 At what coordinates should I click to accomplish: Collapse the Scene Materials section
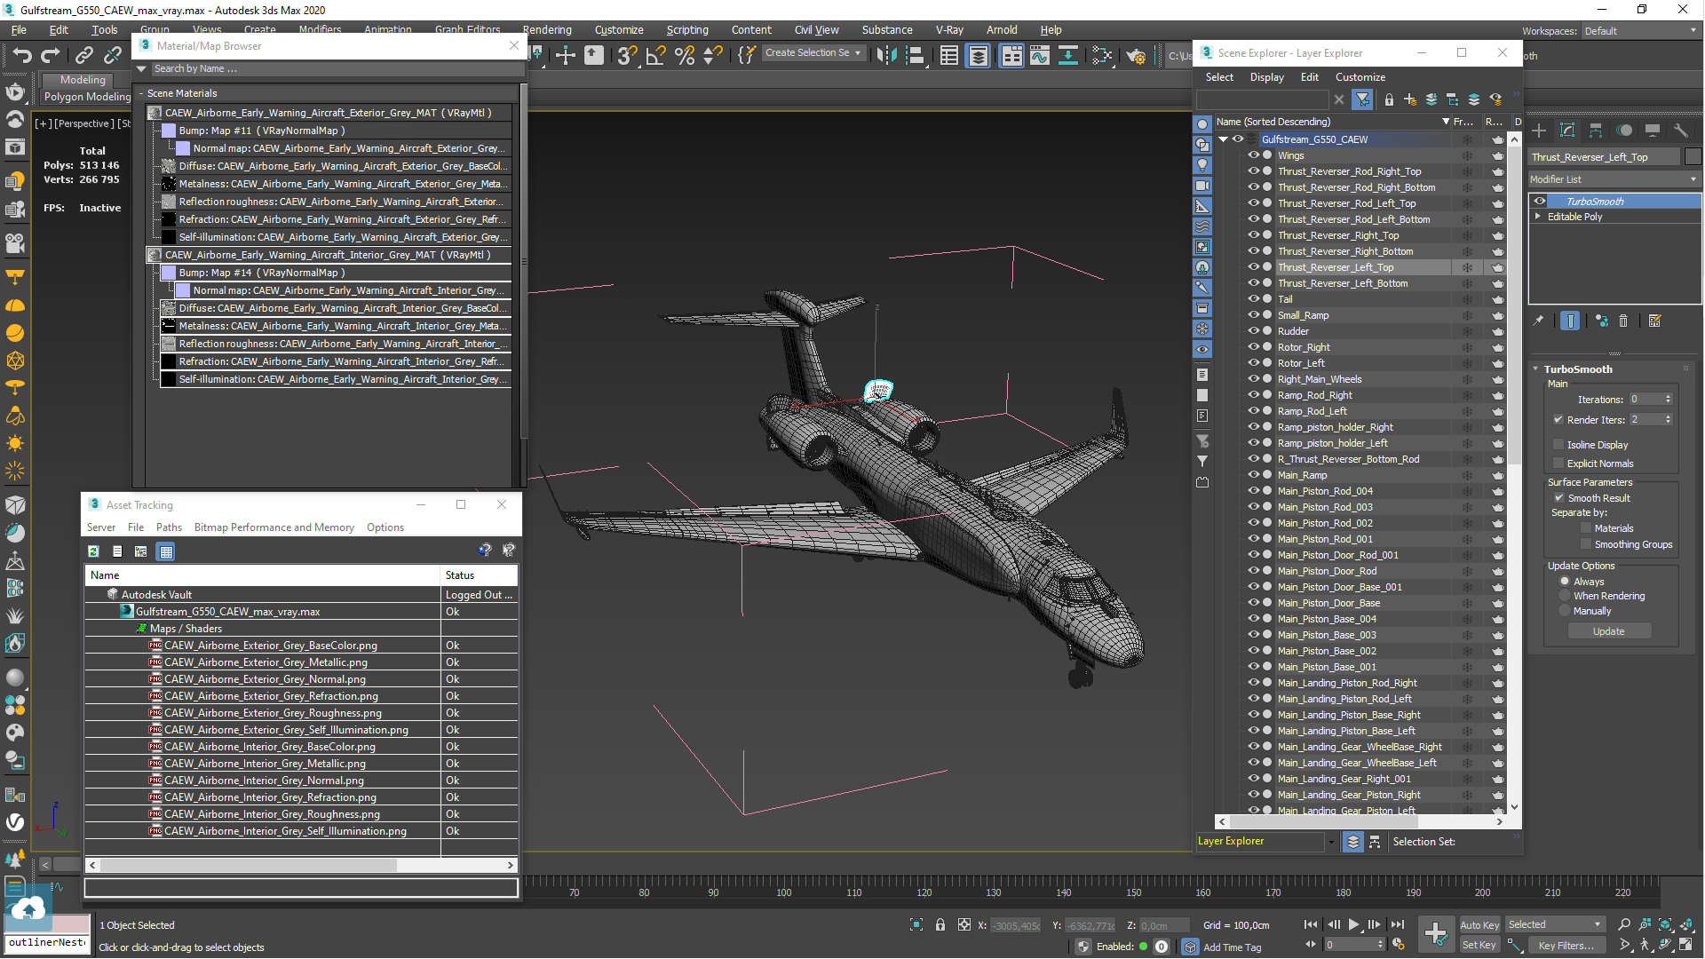140,93
